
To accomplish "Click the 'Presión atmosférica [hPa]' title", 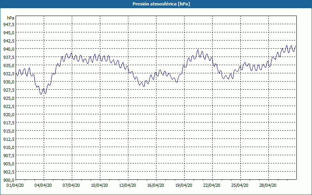I will point(161,4).
